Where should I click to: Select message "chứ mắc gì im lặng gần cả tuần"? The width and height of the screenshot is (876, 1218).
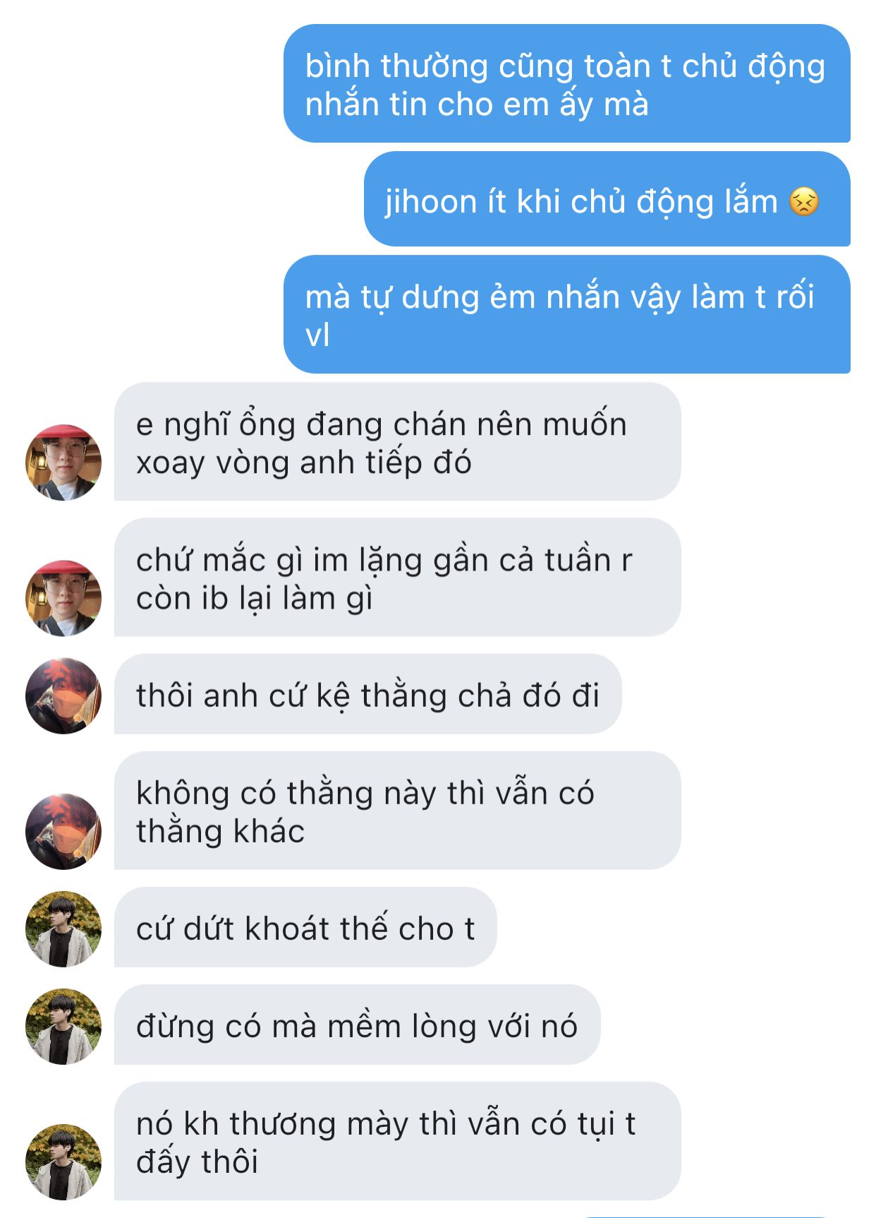pos(398,578)
